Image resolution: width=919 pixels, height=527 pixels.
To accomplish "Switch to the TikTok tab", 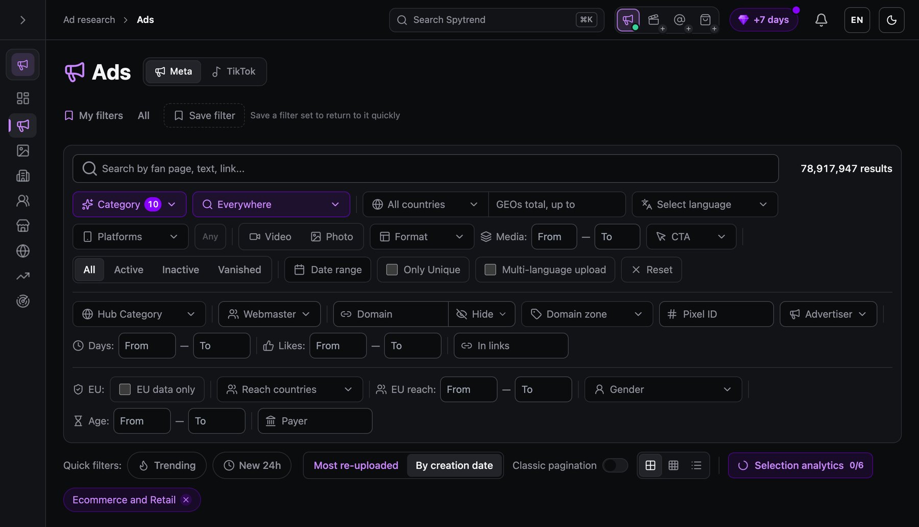I will click(234, 71).
